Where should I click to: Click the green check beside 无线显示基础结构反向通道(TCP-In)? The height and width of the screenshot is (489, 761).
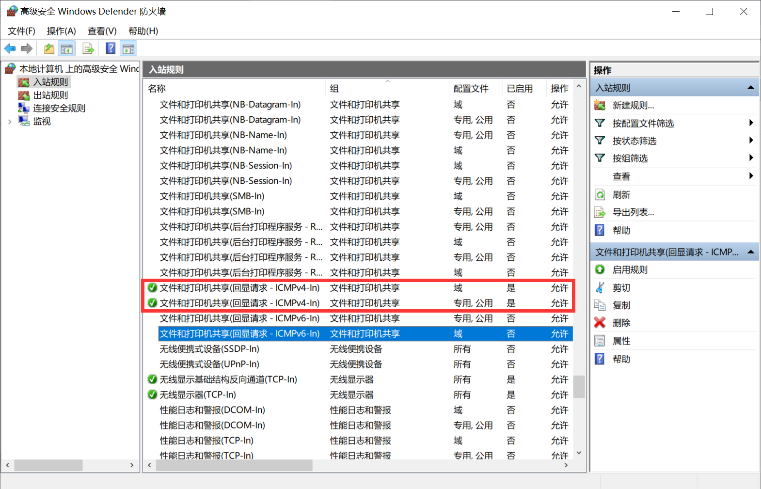[x=152, y=379]
